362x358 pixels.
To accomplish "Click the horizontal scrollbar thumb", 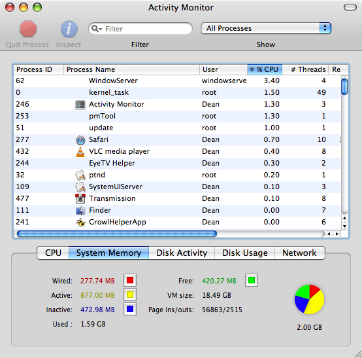I will click(x=117, y=234).
